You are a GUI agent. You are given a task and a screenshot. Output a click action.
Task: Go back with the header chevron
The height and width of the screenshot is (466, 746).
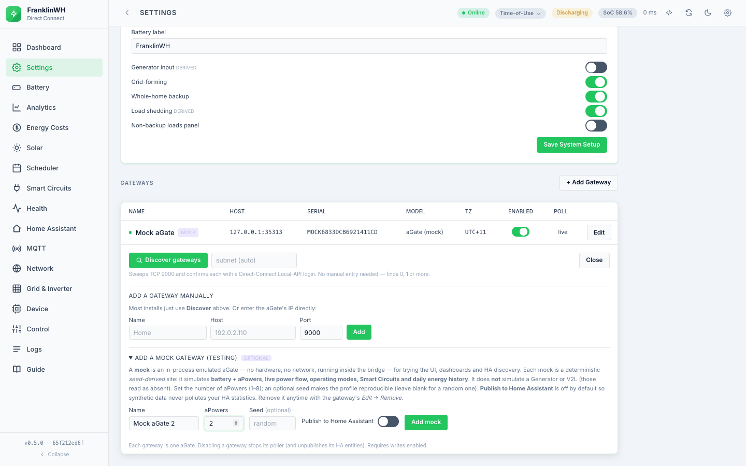(127, 13)
